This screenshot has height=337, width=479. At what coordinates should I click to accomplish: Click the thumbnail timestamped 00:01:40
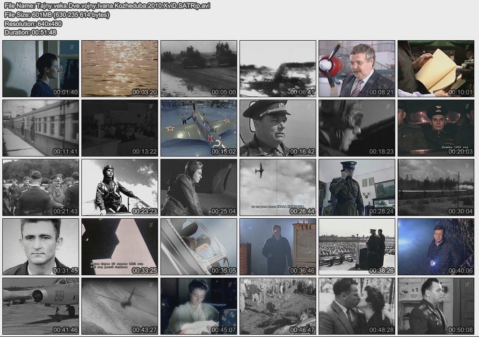tap(41, 69)
